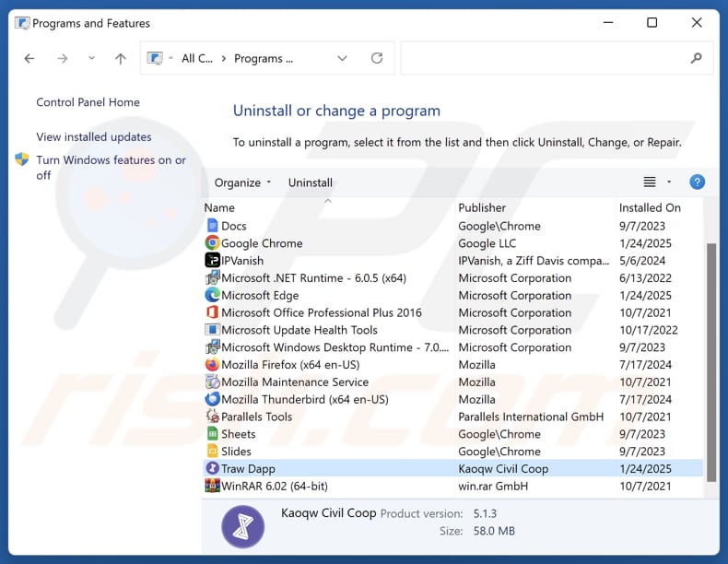
Task: Select Microsoft Office Professional Plus 2016 name
Action: pyautogui.click(x=322, y=312)
